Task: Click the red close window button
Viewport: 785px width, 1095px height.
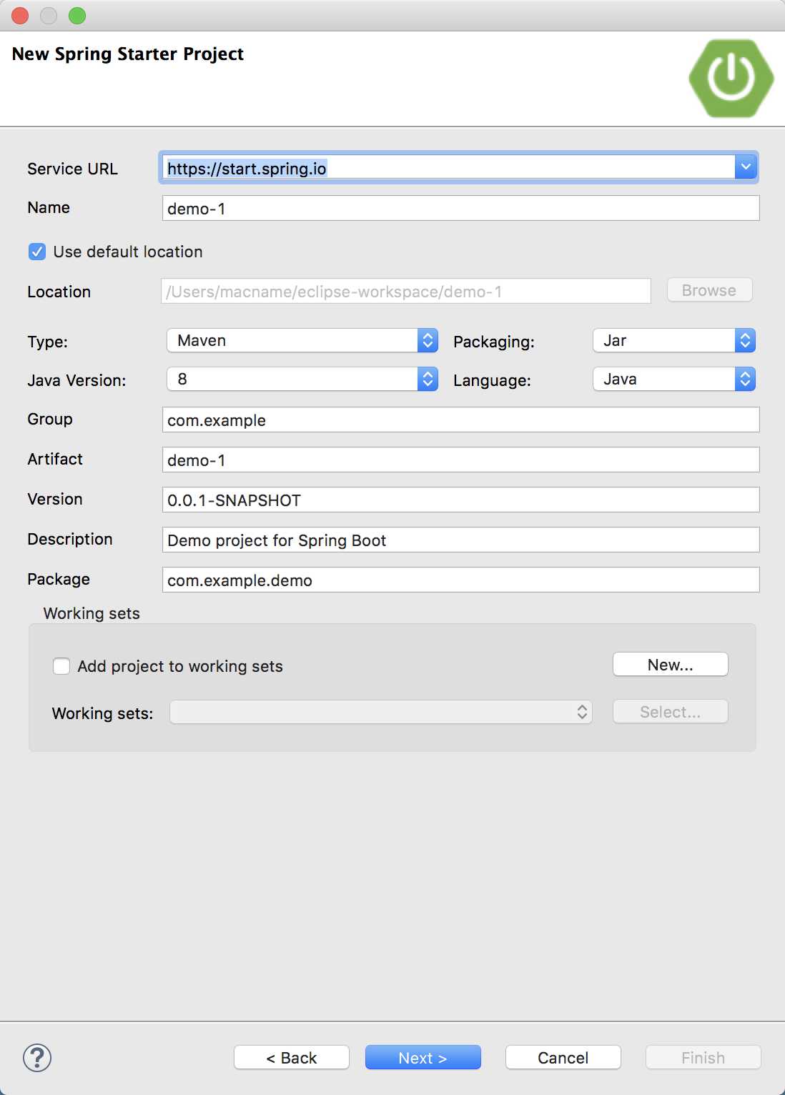Action: click(x=20, y=15)
